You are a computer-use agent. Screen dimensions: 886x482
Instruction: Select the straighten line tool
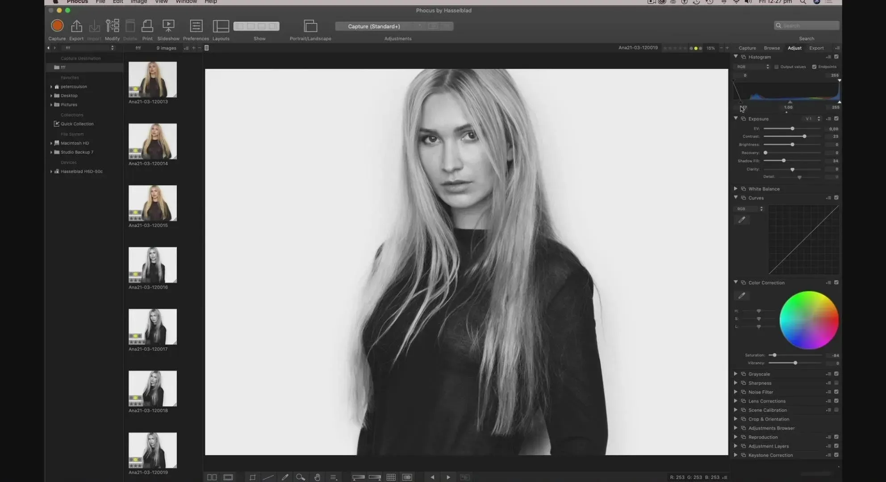click(268, 477)
